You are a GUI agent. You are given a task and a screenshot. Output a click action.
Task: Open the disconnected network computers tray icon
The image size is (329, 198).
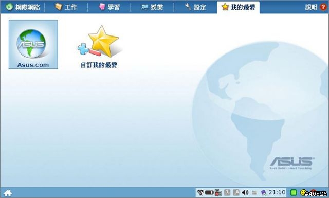tap(218, 192)
